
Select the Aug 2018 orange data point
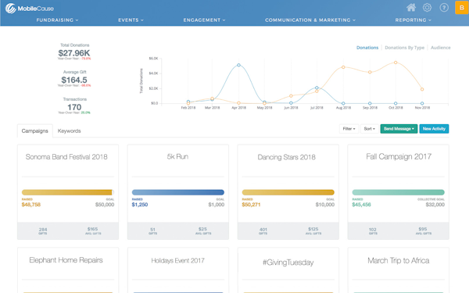[343, 67]
